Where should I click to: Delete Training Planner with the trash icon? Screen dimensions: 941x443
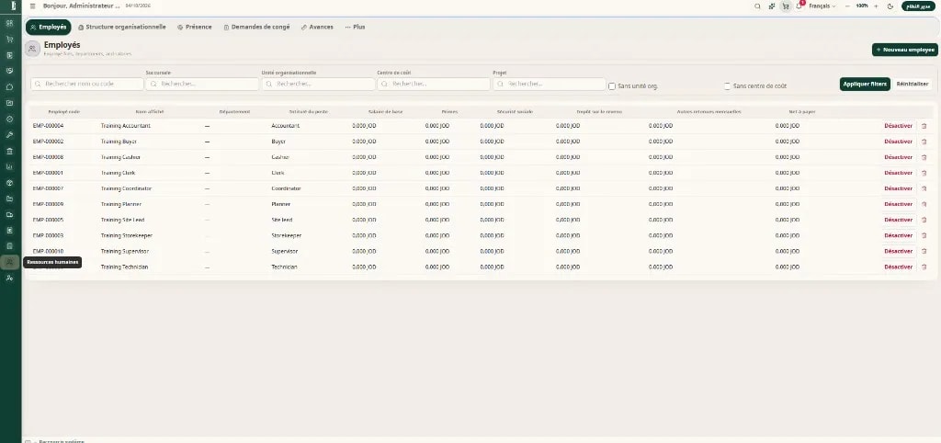point(924,204)
